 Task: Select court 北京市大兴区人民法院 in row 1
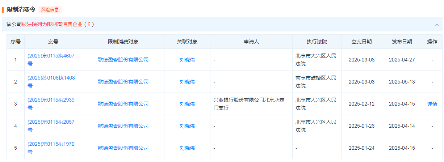click(x=316, y=60)
